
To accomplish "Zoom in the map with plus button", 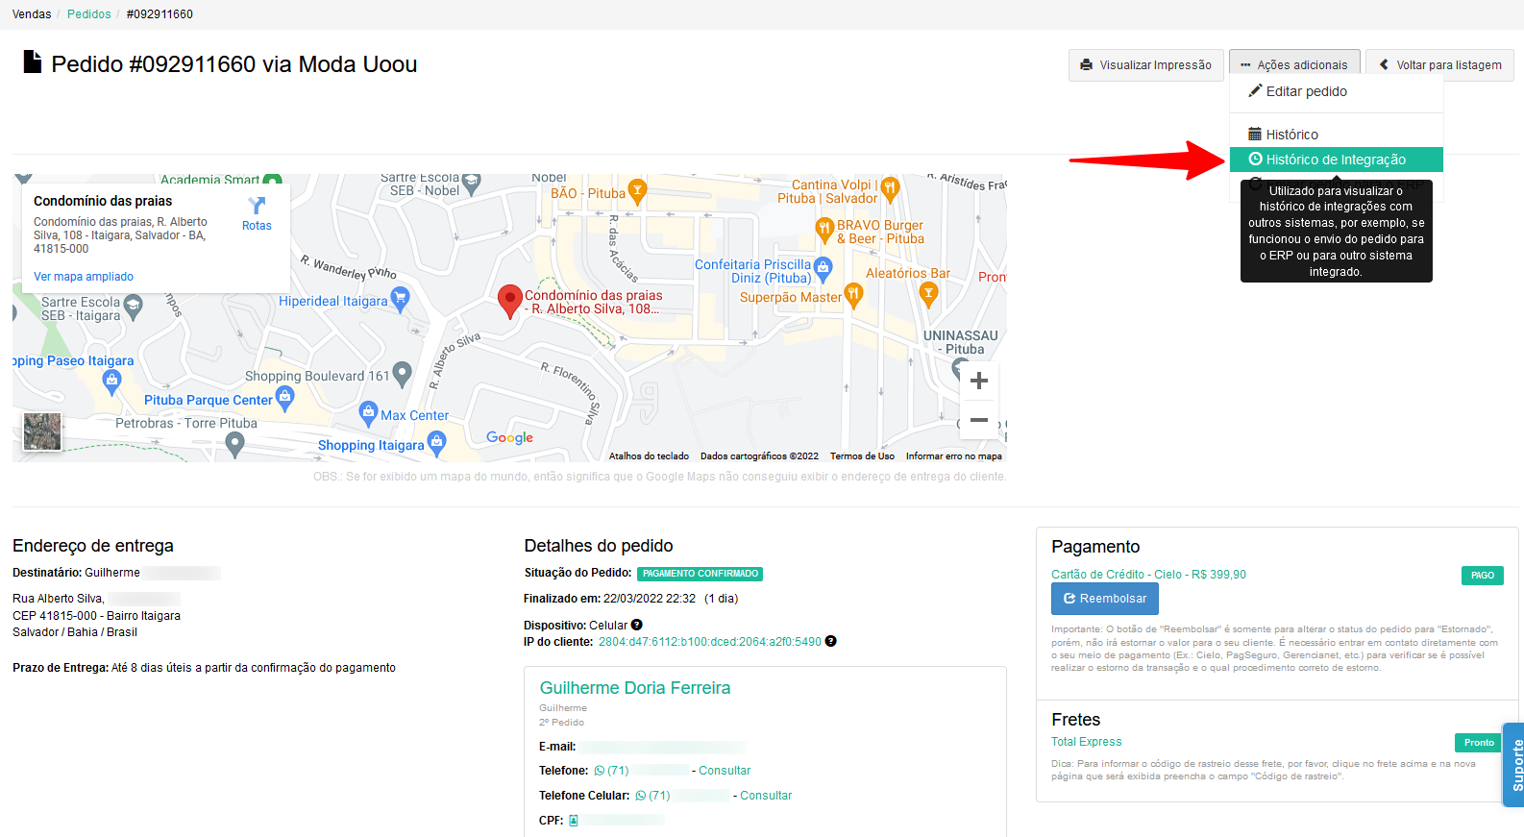I will click(979, 381).
